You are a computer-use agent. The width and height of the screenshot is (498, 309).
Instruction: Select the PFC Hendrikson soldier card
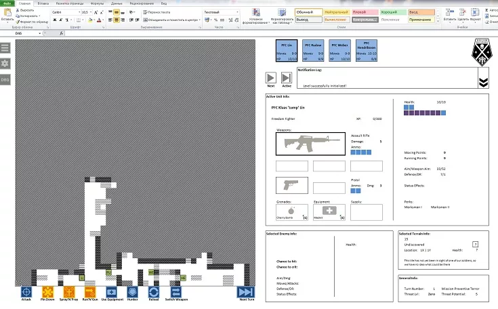click(x=365, y=51)
